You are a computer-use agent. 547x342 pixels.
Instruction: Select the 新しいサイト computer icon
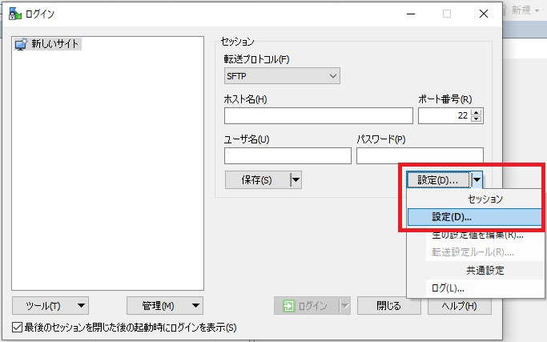coord(21,45)
